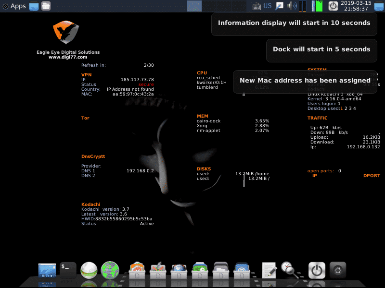Launch the green globe Tor browser from dock

[x=110, y=270]
